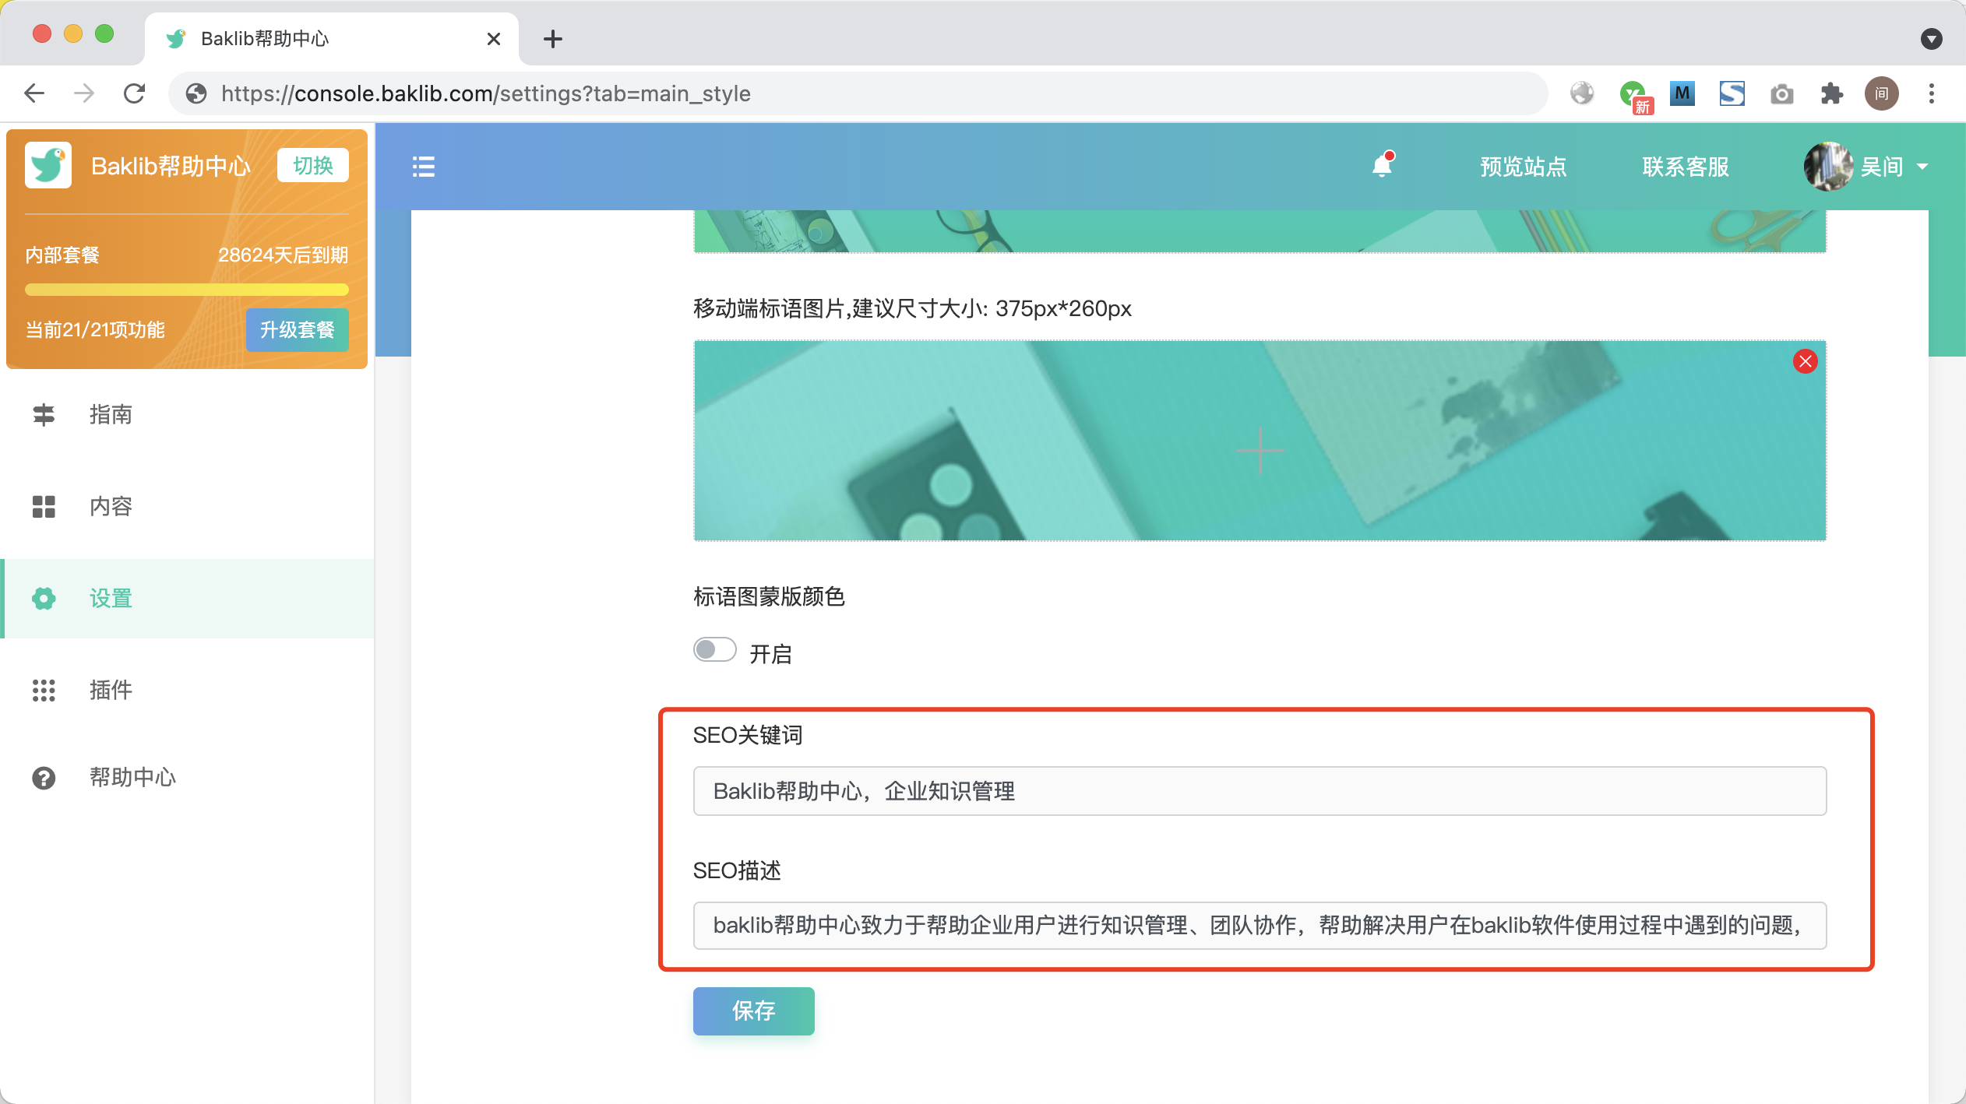Image resolution: width=1966 pixels, height=1104 pixels.
Task: Click 预览站点 link
Action: pyautogui.click(x=1523, y=167)
